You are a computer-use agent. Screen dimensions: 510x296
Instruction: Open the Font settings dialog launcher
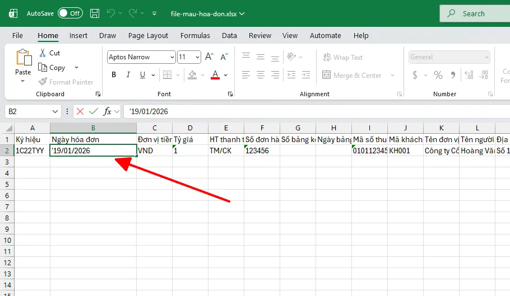point(230,94)
